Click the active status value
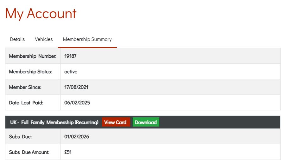The width and height of the screenshot is (285, 164). [x=71, y=72]
